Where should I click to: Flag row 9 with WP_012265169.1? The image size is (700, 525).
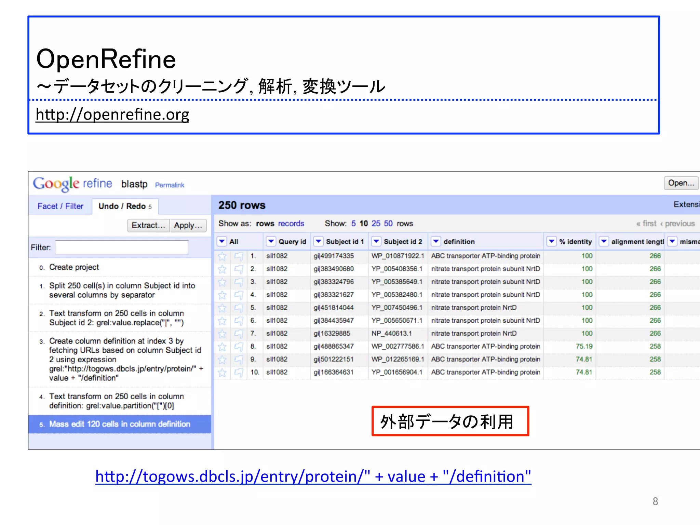click(239, 360)
